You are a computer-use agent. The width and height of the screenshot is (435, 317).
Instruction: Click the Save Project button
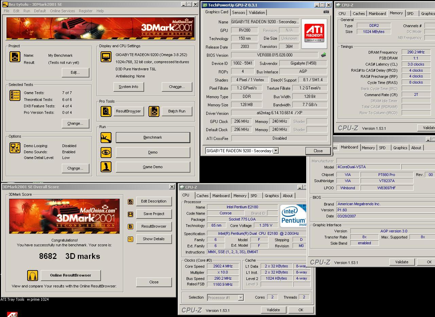(x=154, y=214)
